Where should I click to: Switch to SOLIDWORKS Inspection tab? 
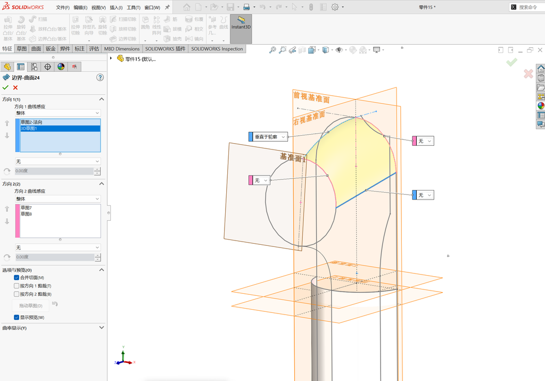[x=217, y=48]
